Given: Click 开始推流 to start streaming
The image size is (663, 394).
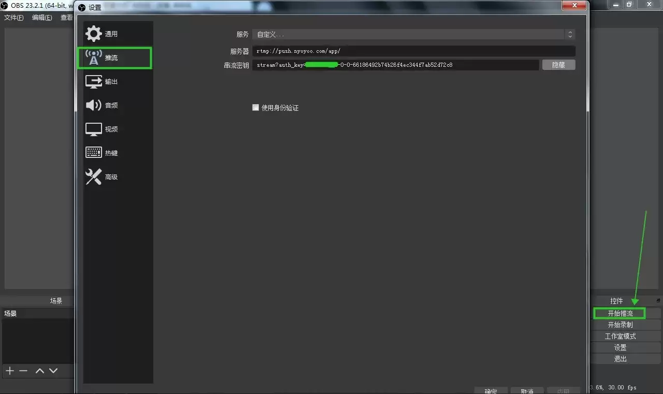Looking at the screenshot, I should pos(620,313).
